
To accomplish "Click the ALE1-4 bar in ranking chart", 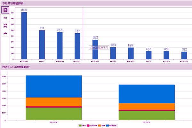I will point(42,44).
